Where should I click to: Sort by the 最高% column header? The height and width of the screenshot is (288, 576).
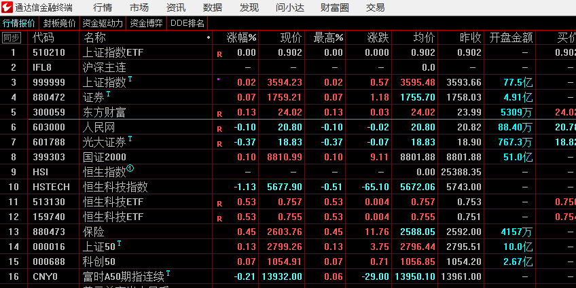[x=328, y=37]
